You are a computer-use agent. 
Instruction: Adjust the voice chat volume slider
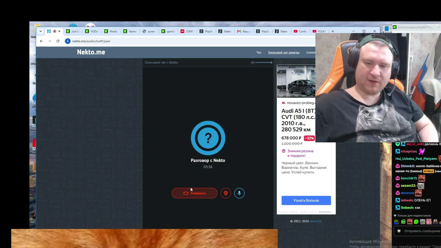coord(264,62)
